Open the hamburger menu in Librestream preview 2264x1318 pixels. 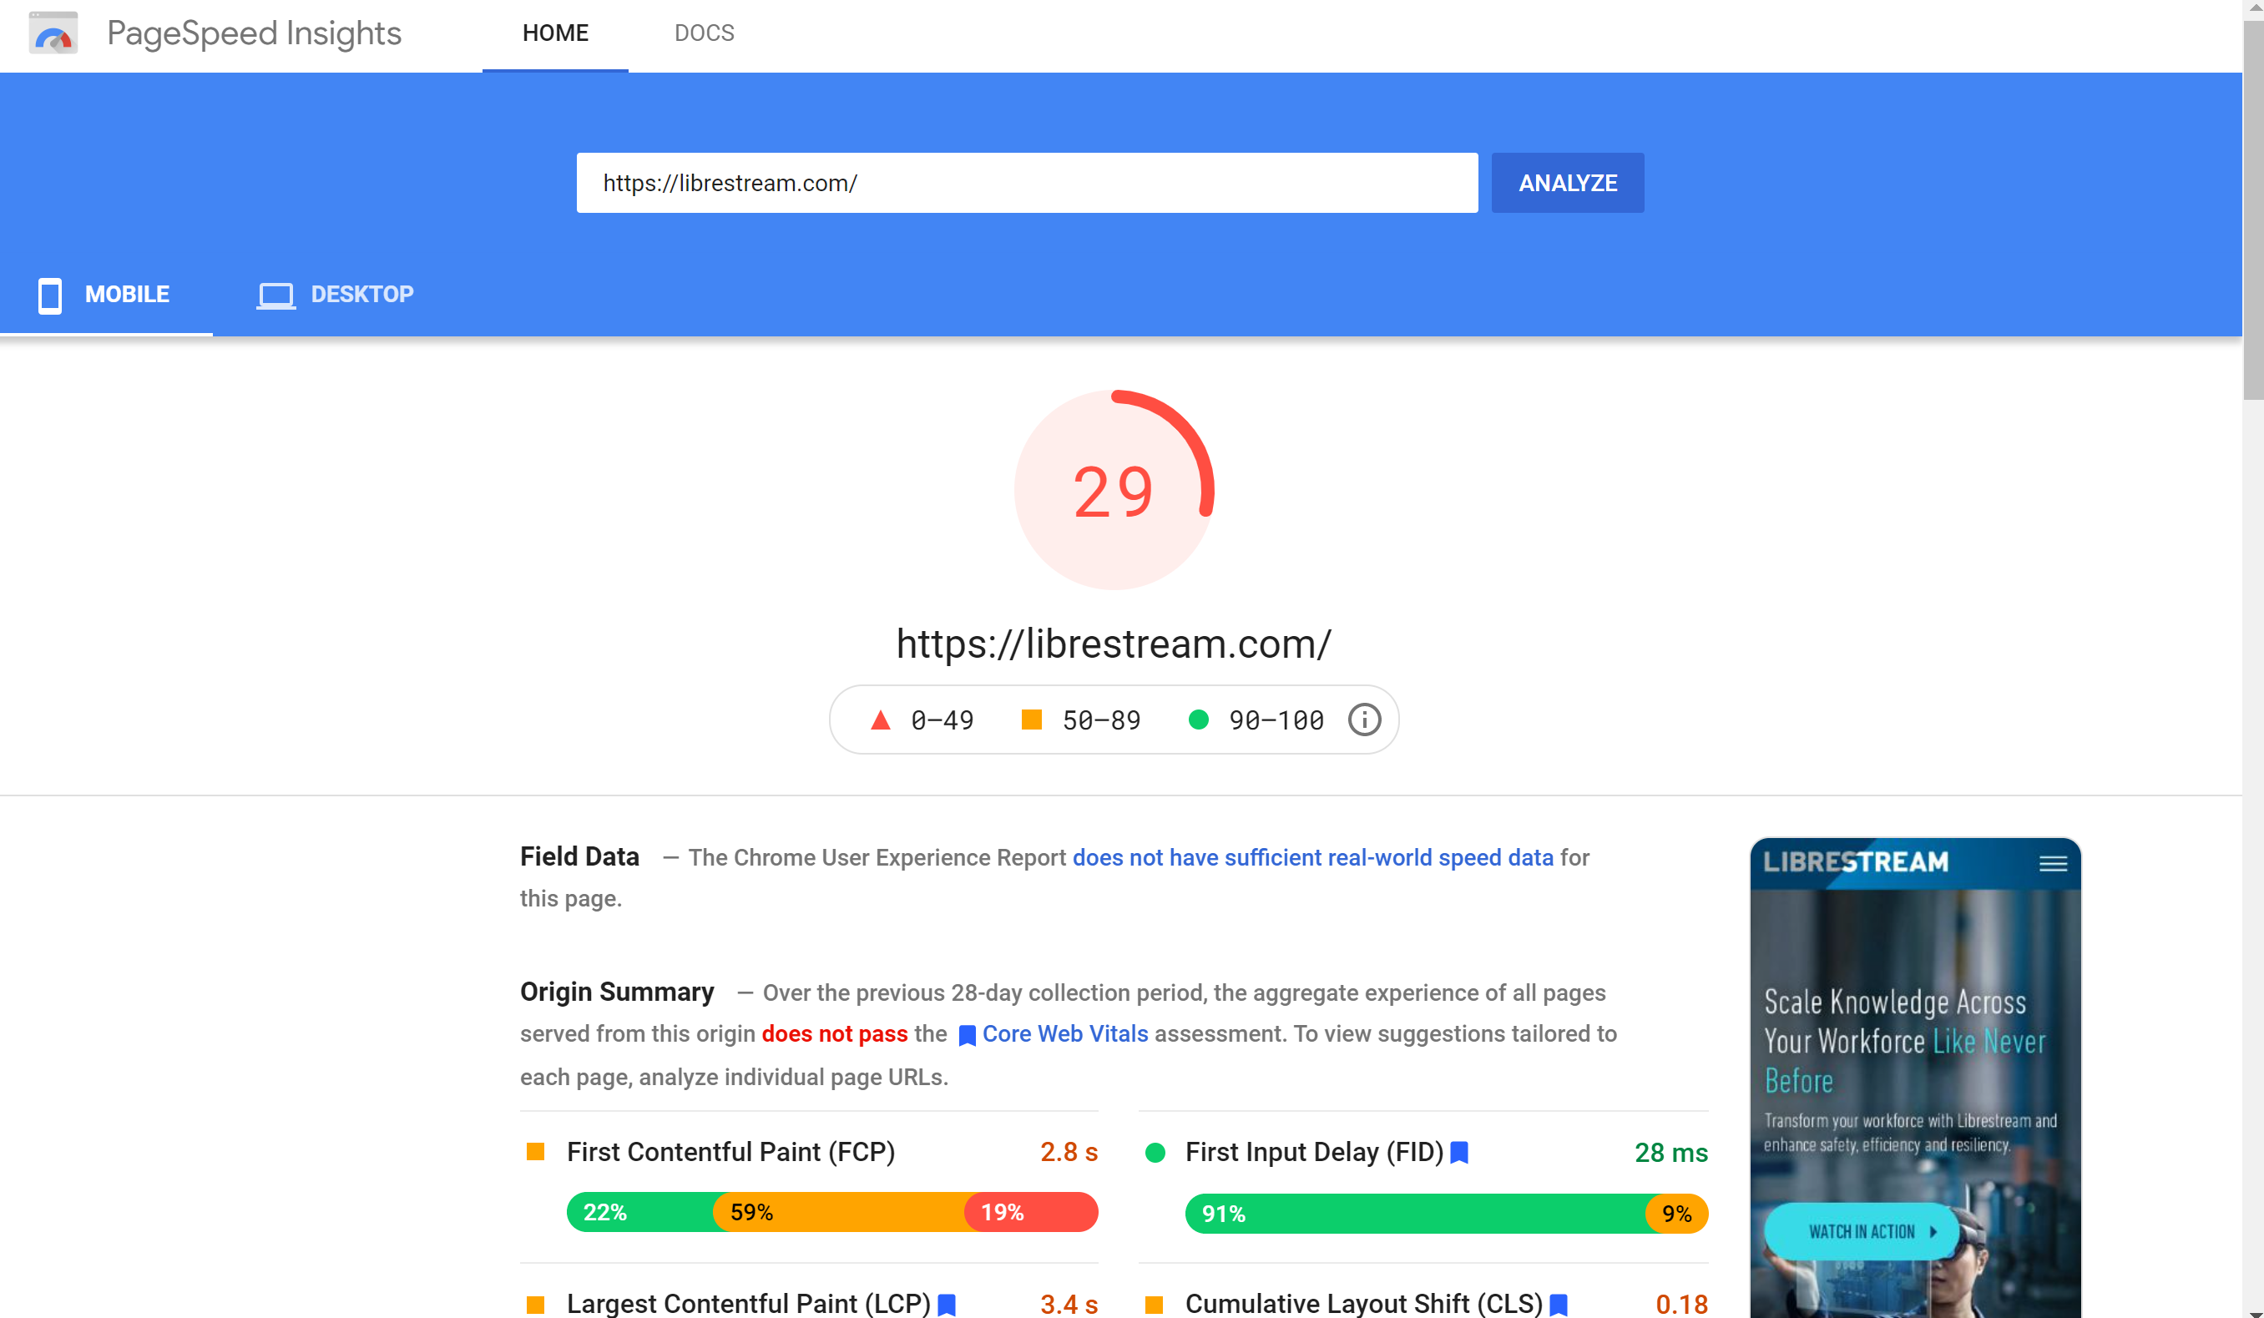[x=2053, y=863]
